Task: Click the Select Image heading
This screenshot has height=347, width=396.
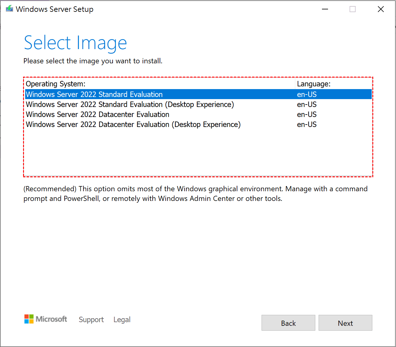Action: point(75,43)
